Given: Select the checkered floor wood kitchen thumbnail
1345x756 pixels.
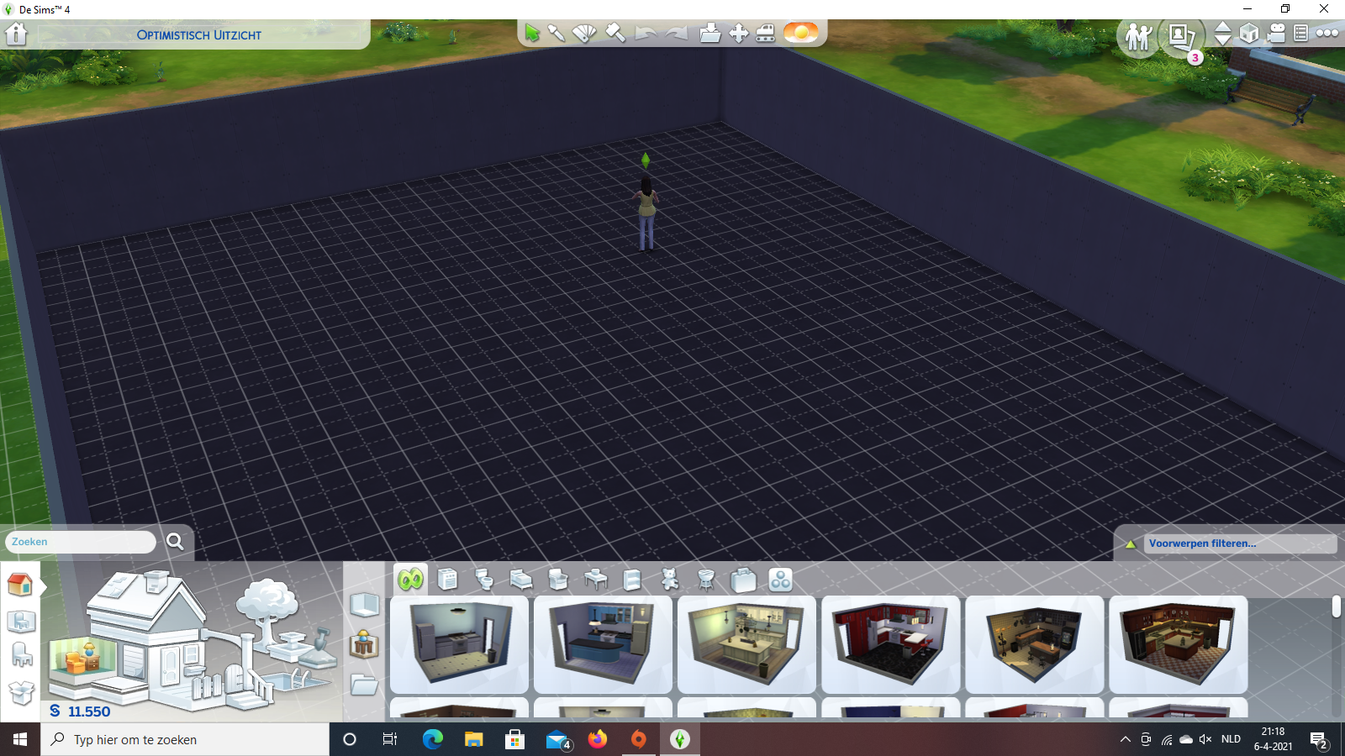Looking at the screenshot, I should coord(1178,644).
